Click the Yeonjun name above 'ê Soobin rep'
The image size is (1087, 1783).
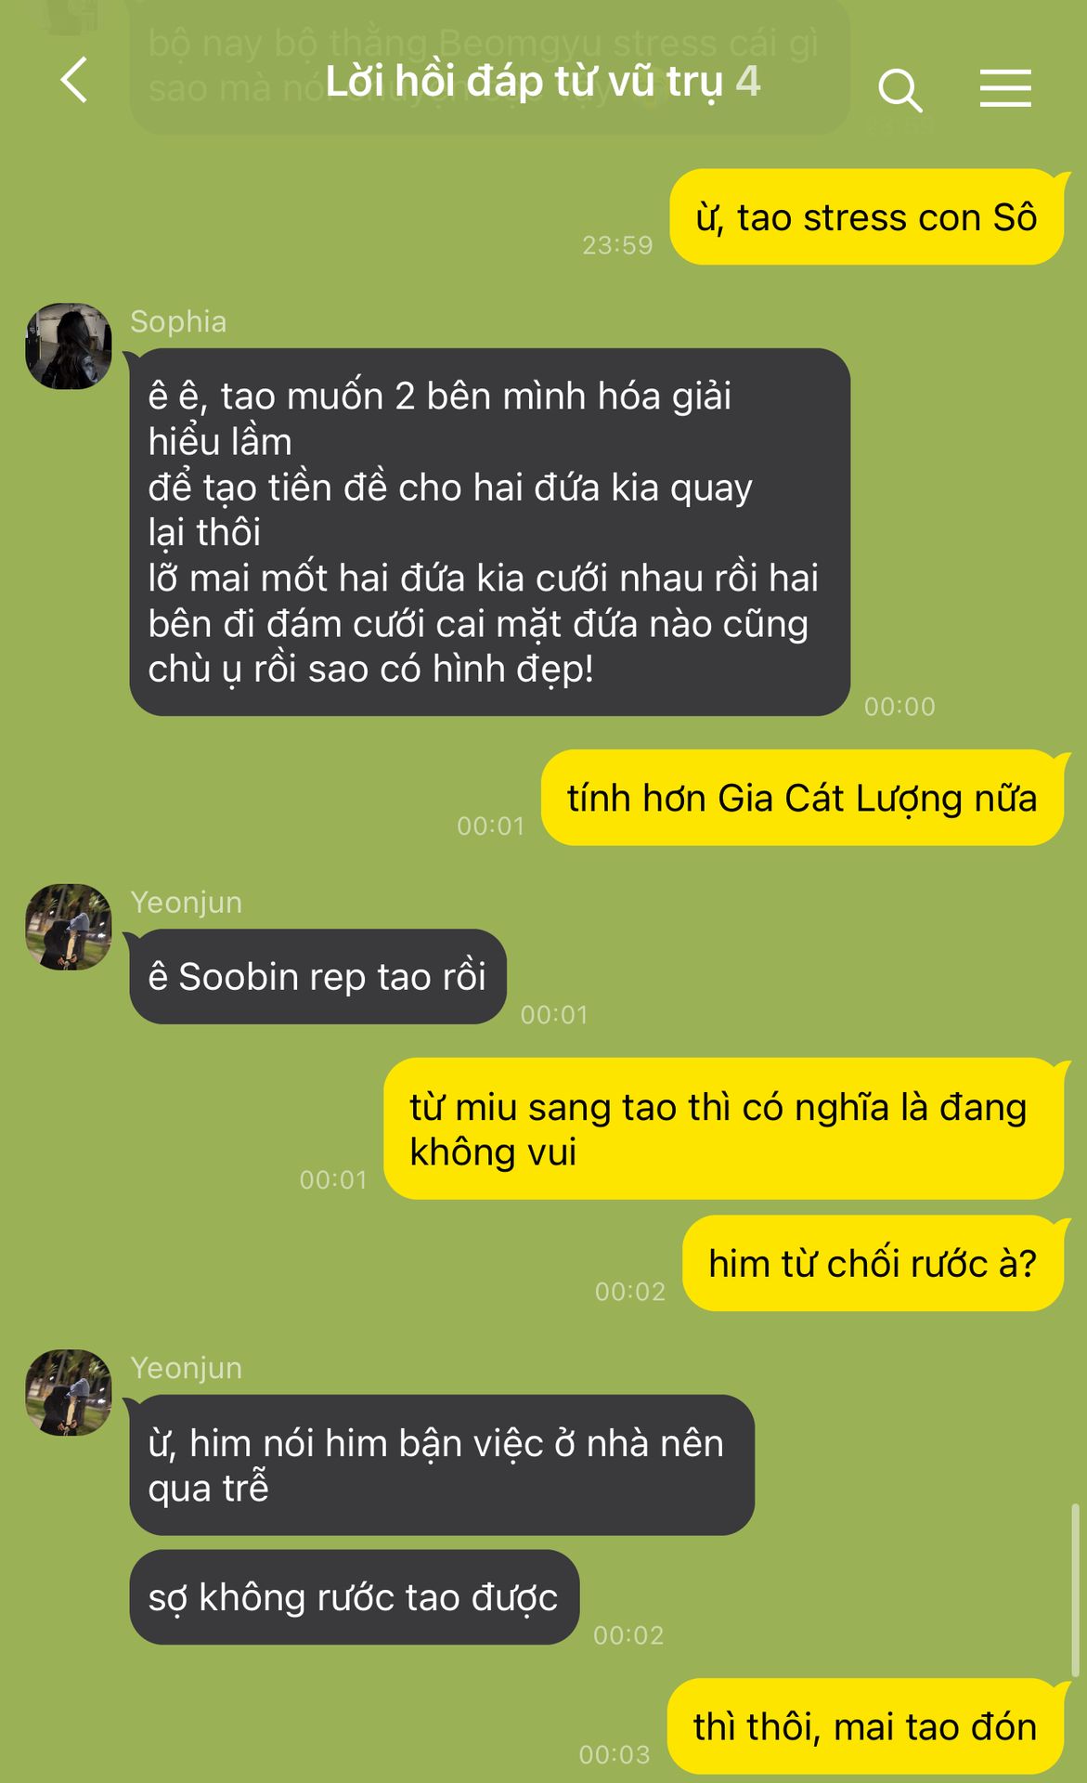(186, 903)
